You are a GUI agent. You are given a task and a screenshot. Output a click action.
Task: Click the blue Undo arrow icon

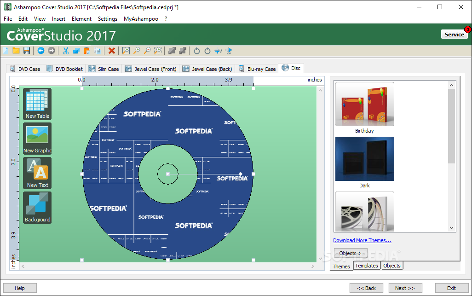pyautogui.click(x=41, y=51)
